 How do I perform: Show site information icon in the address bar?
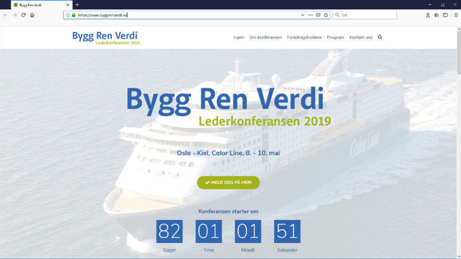click(68, 15)
